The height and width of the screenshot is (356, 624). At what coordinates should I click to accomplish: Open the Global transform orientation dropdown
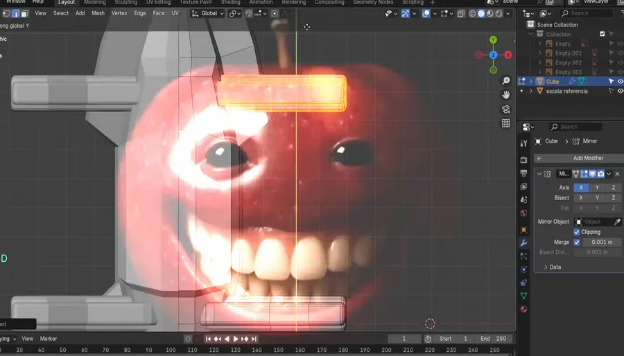(x=208, y=14)
